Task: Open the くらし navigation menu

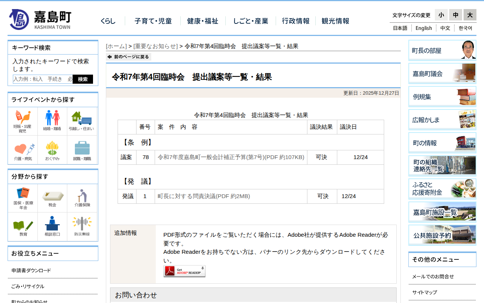Action: [108, 21]
